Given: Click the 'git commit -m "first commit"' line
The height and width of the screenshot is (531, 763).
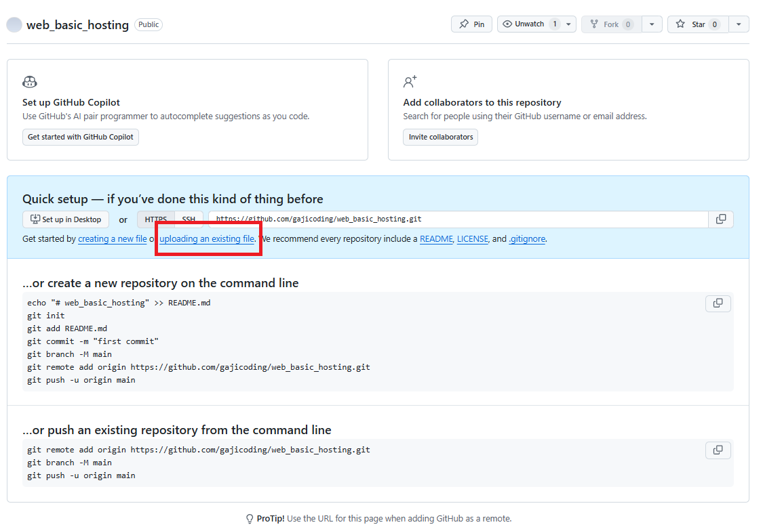Looking at the screenshot, I should coord(93,341).
